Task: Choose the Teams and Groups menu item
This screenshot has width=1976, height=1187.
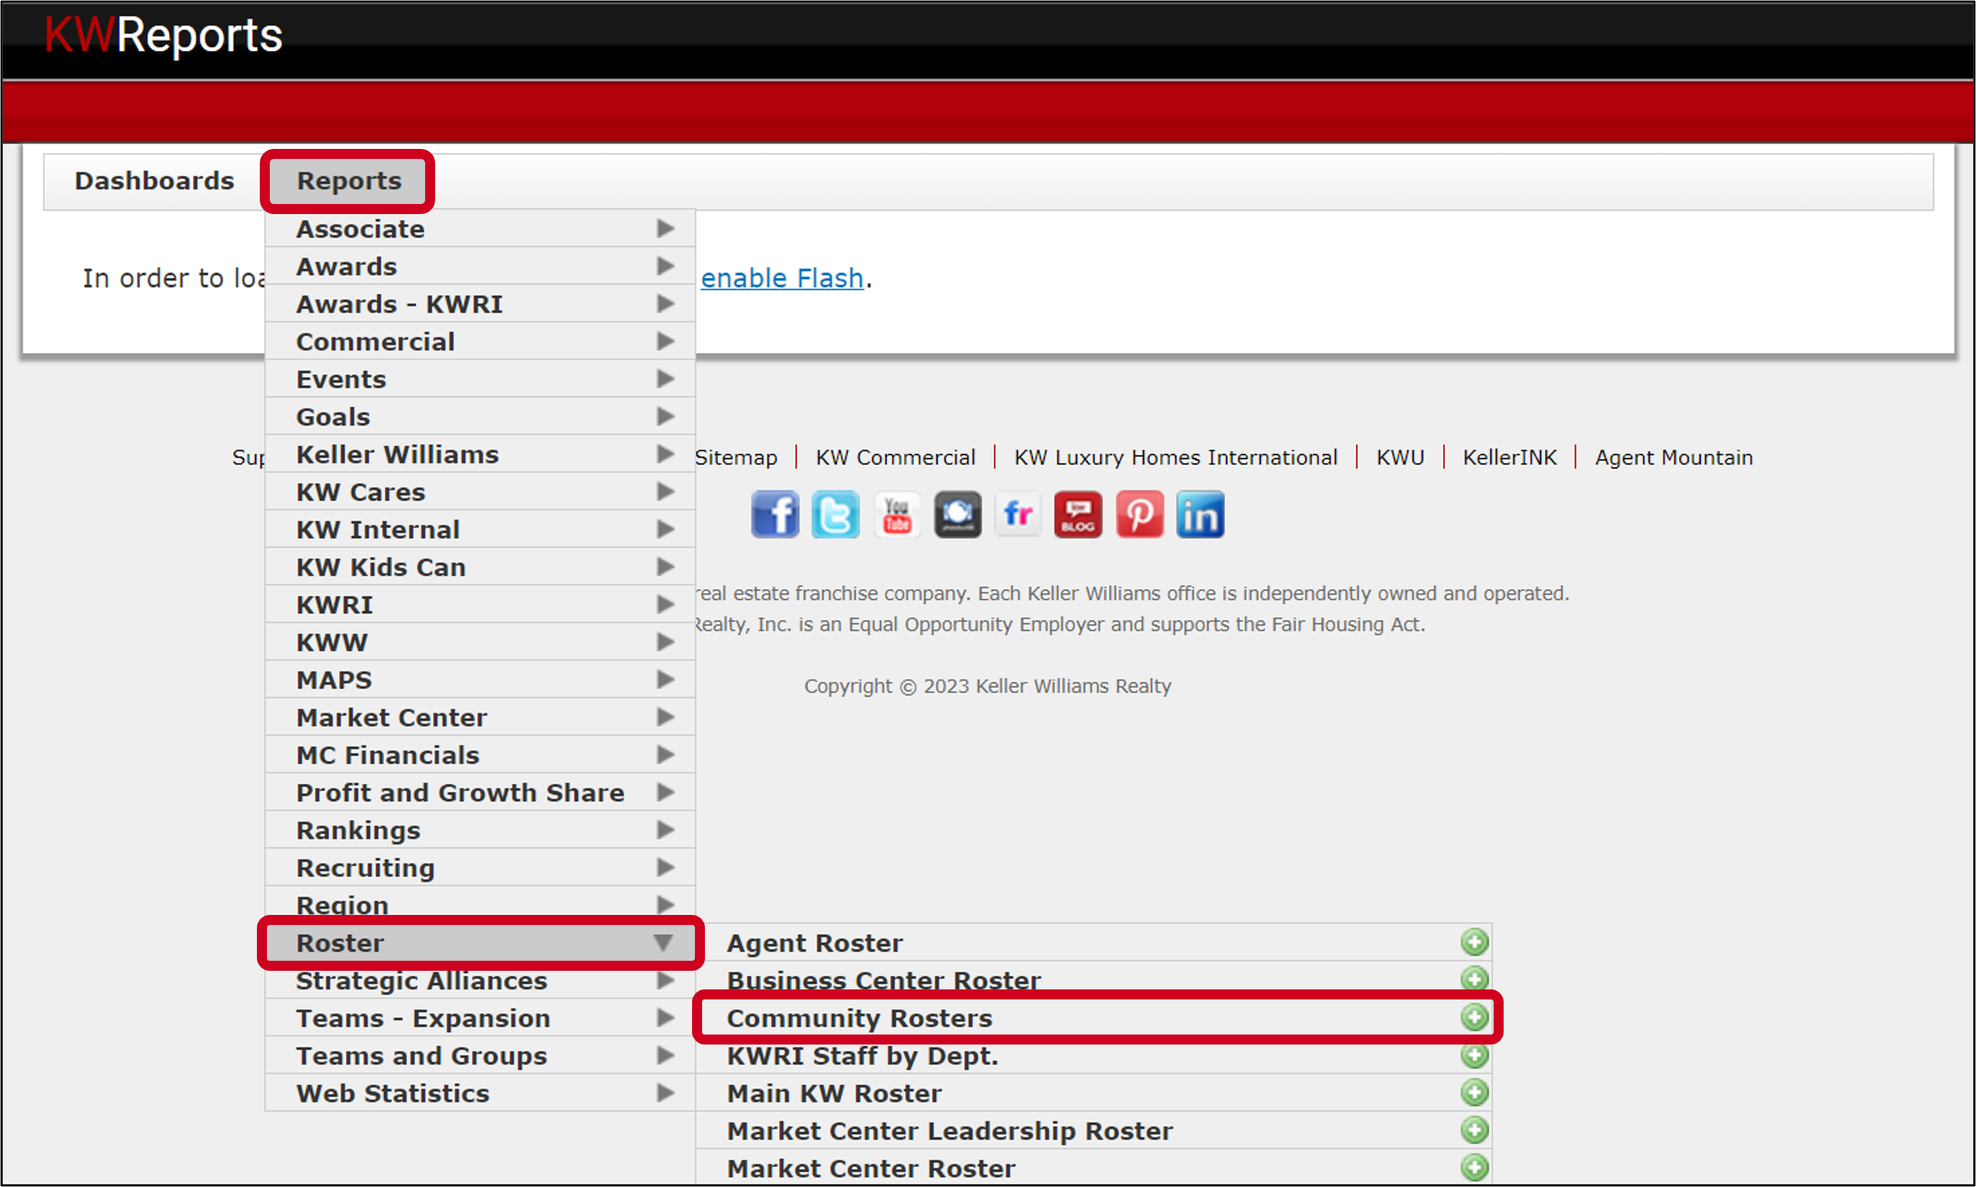Action: tap(480, 1056)
